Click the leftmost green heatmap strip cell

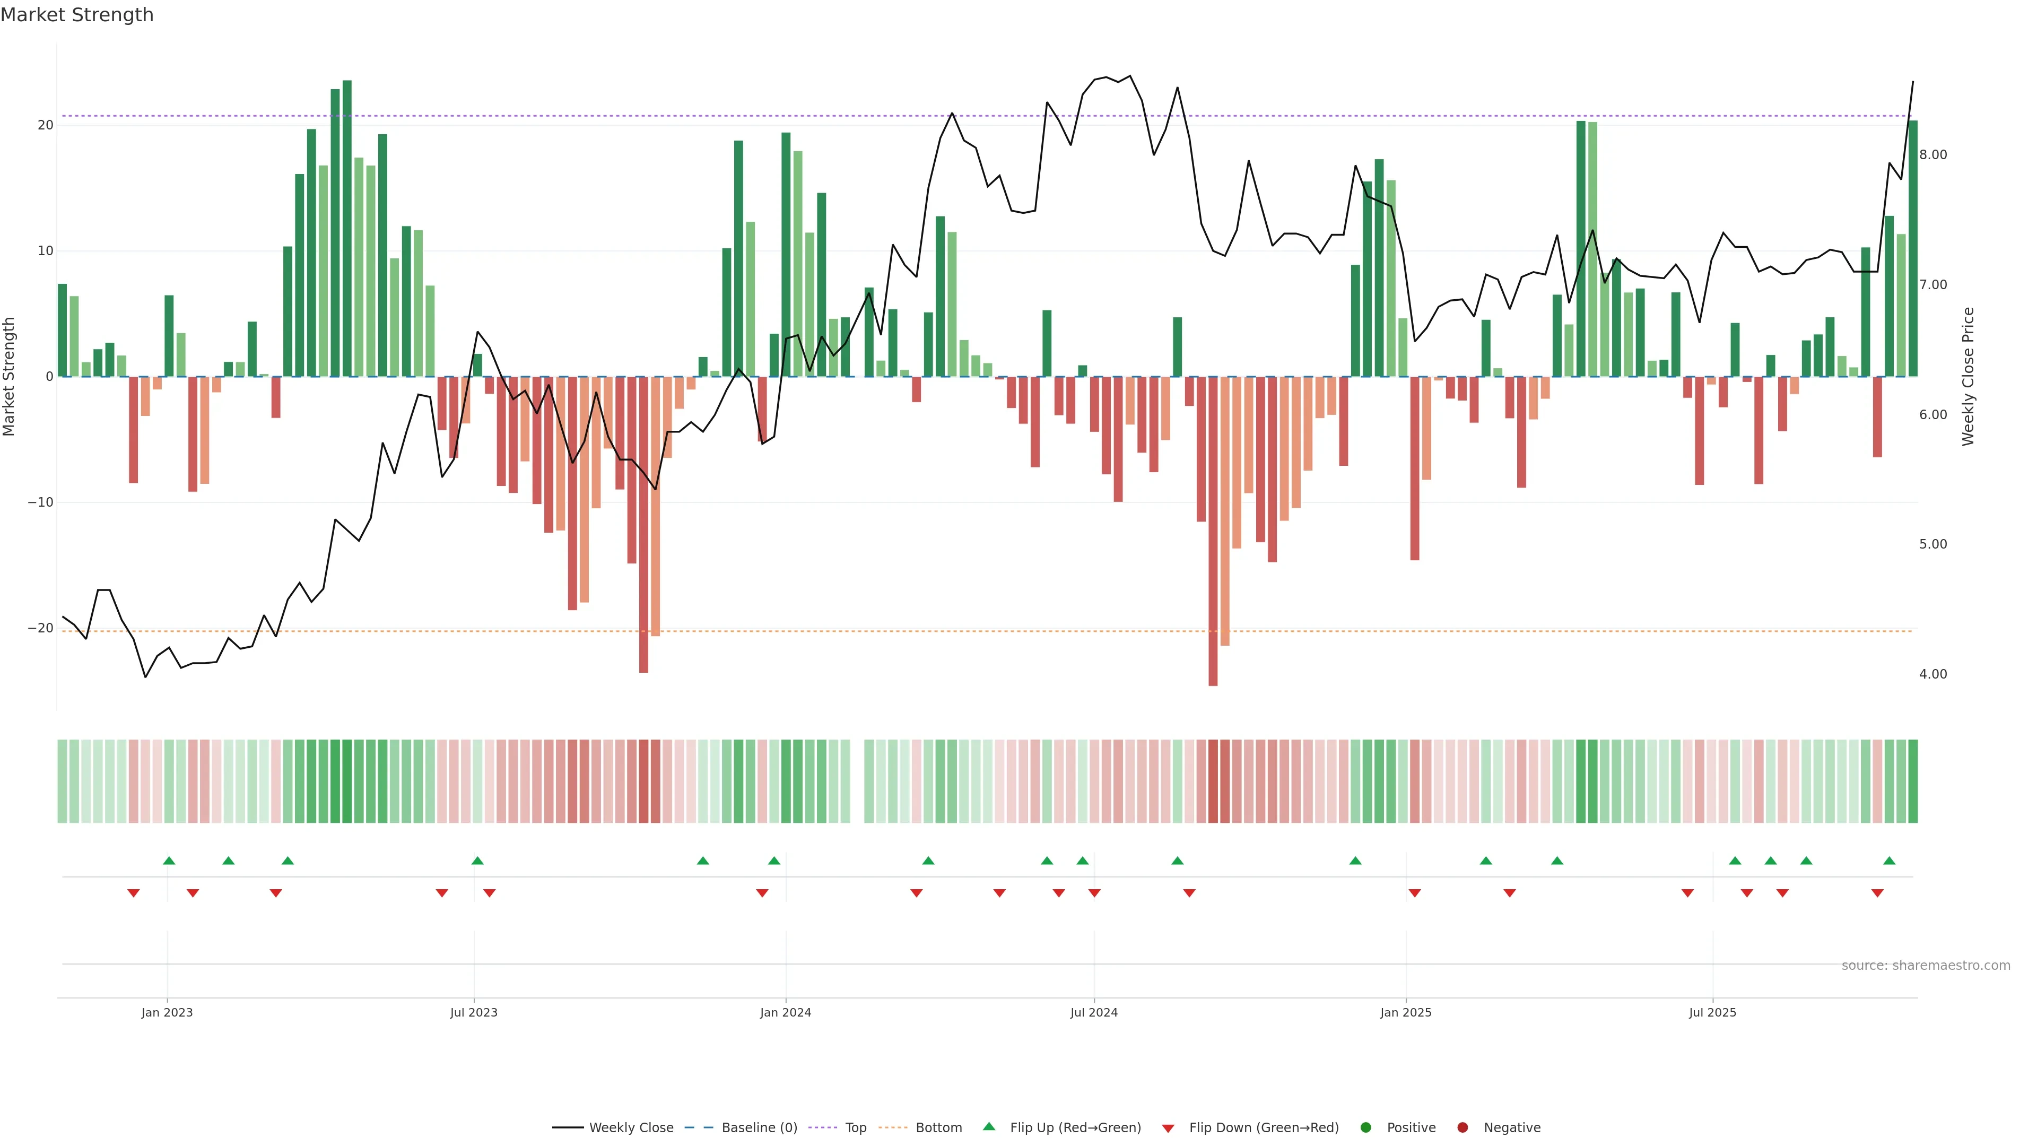[x=63, y=780]
